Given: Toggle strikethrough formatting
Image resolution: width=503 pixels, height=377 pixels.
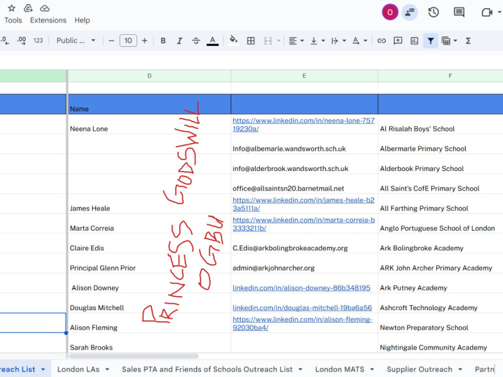Looking at the screenshot, I should (196, 41).
